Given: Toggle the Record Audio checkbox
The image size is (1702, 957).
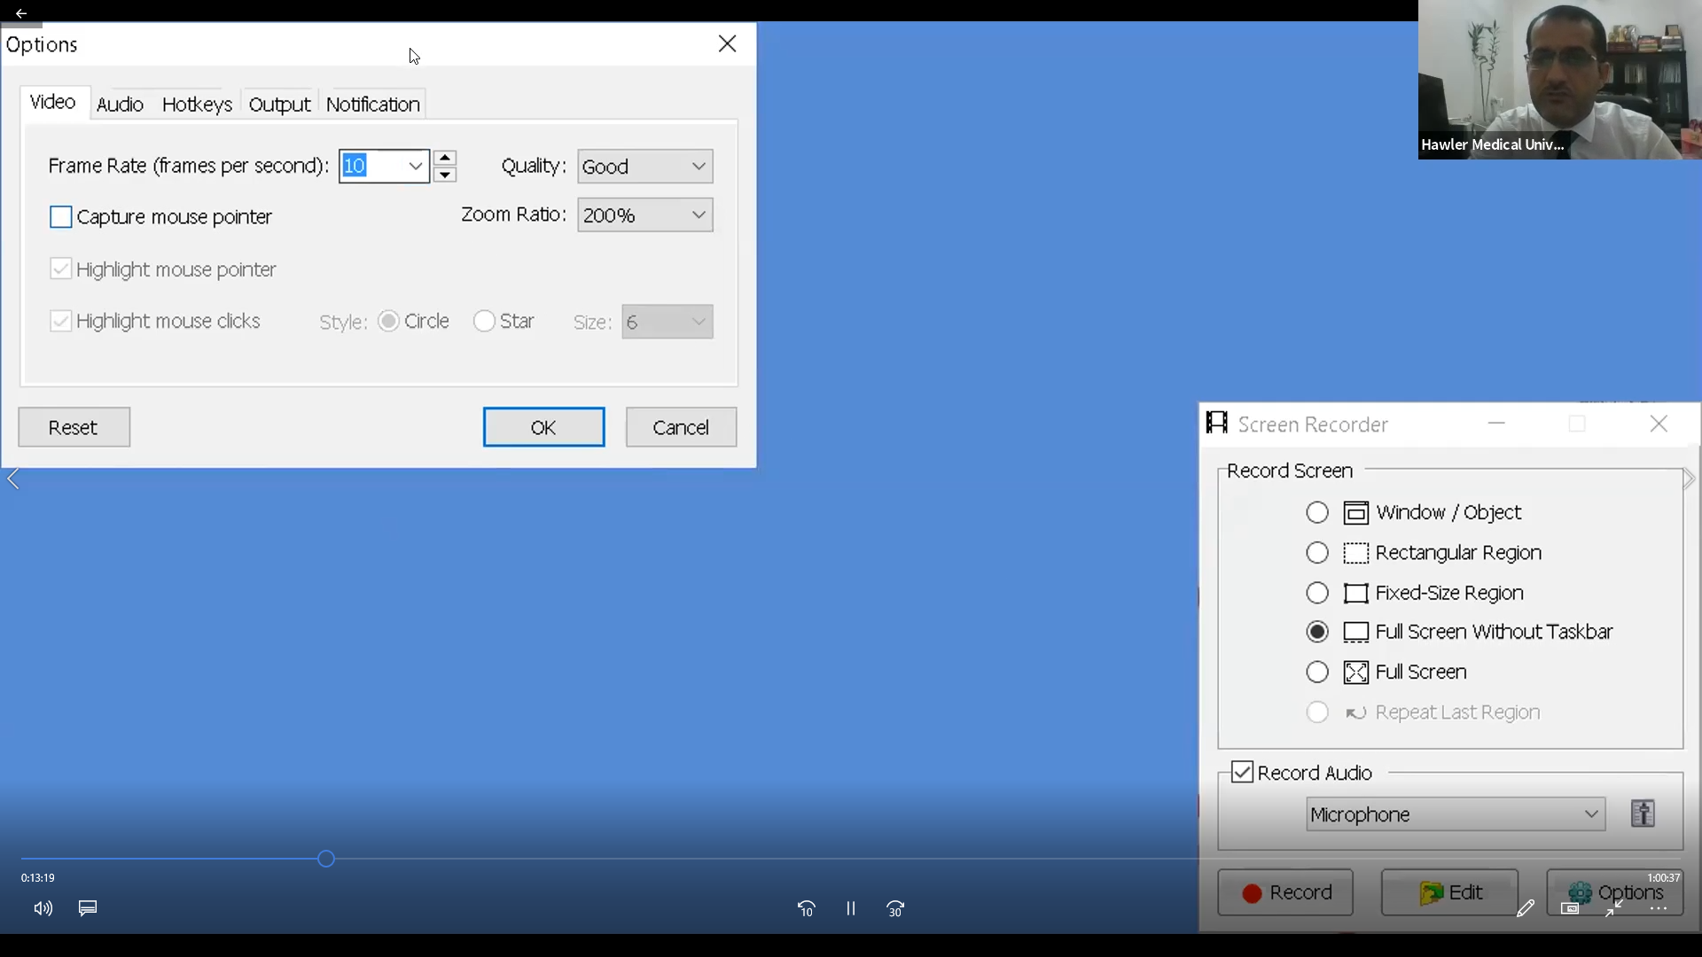Looking at the screenshot, I should (x=1243, y=773).
